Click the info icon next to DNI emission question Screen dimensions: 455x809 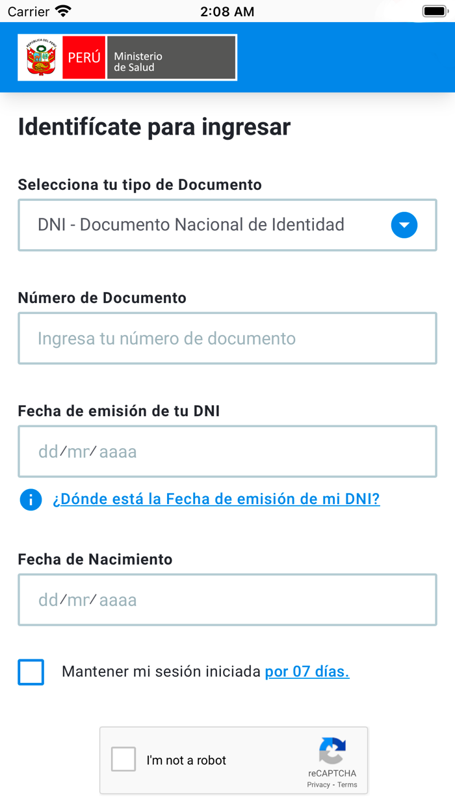pyautogui.click(x=31, y=499)
